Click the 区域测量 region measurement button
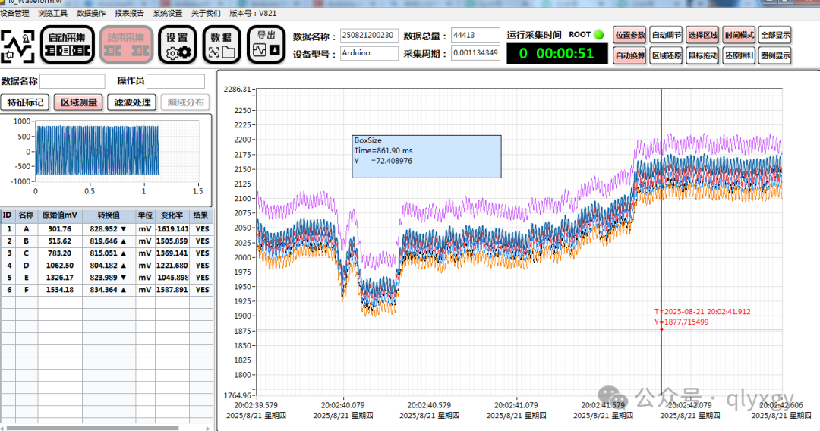This screenshot has width=820, height=431. (79, 102)
